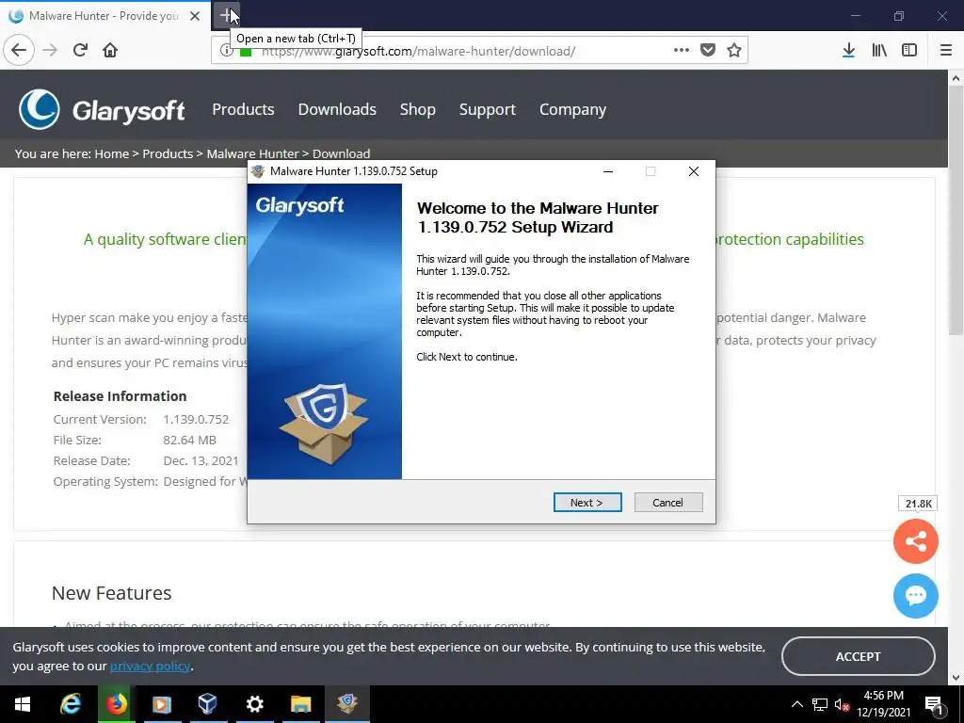This screenshot has height=723, width=964.
Task: Open the Company menu item
Action: (572, 109)
